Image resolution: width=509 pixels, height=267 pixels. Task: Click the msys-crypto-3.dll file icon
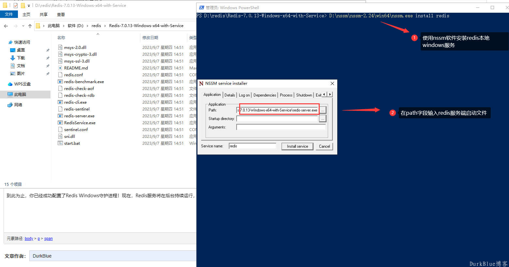(x=60, y=54)
